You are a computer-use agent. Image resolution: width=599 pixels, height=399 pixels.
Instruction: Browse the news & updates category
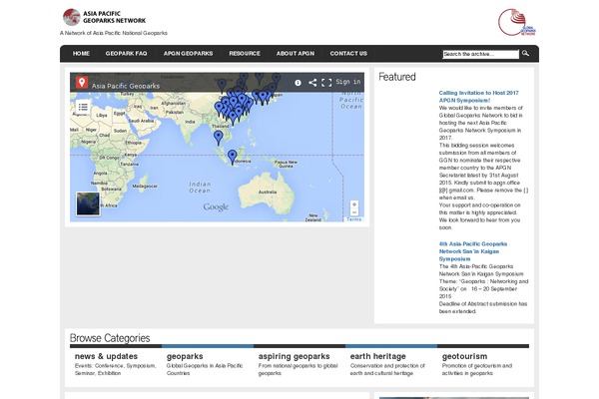pyautogui.click(x=106, y=356)
